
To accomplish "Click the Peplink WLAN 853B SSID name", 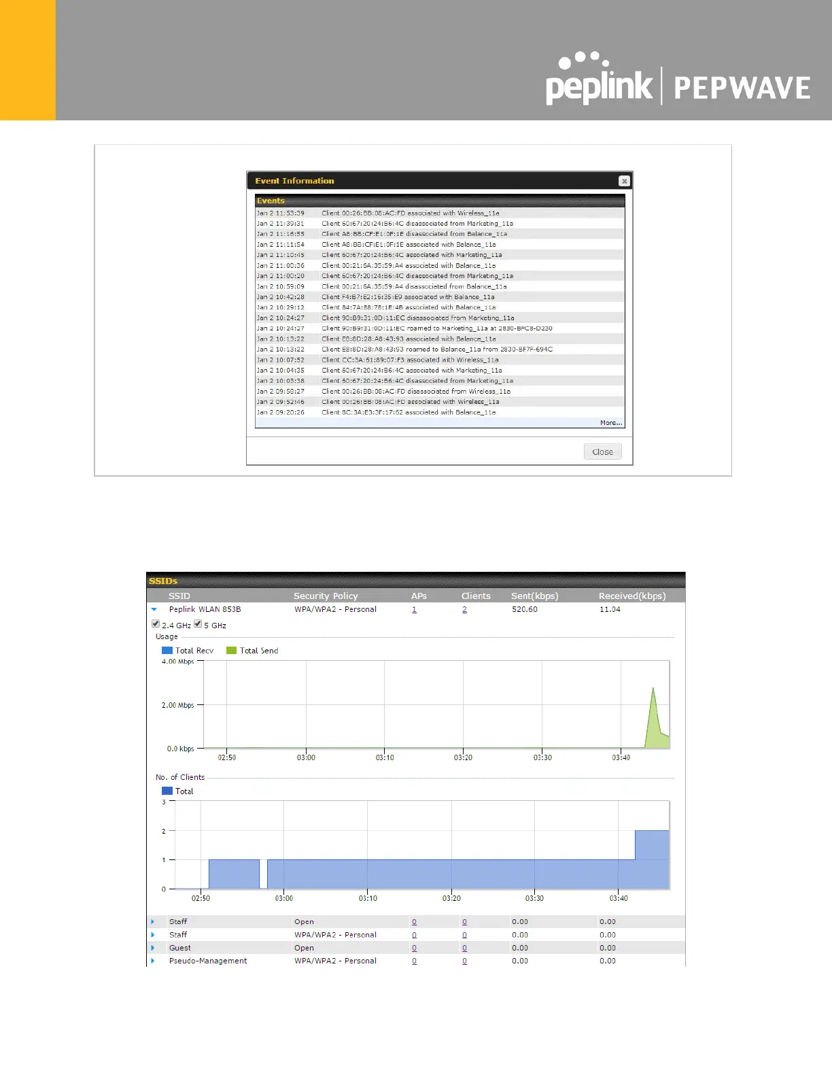I will point(205,609).
